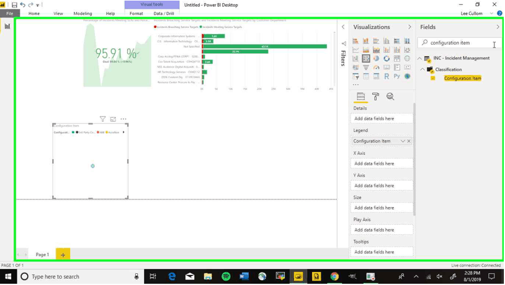
Task: Select the Area chart visual
Action: pos(366,50)
